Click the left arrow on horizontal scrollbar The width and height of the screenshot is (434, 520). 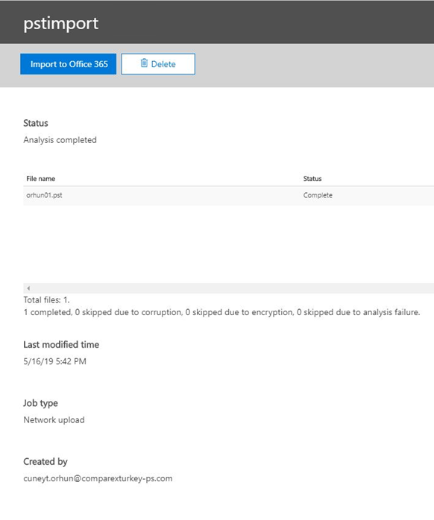point(28,288)
